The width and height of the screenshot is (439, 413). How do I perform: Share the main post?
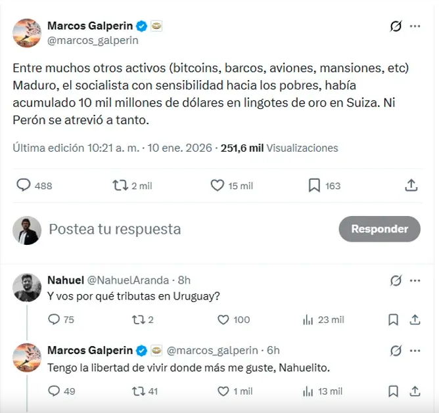click(411, 186)
